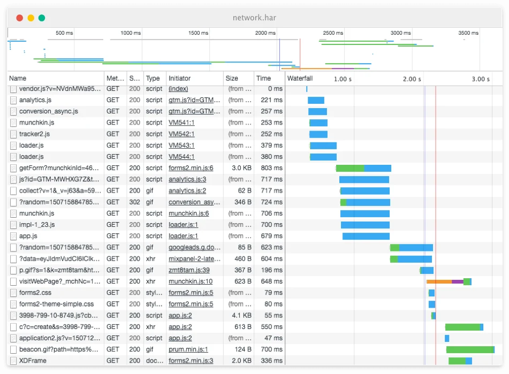Open the forms2.min.js:6 initiator link

[191, 168]
